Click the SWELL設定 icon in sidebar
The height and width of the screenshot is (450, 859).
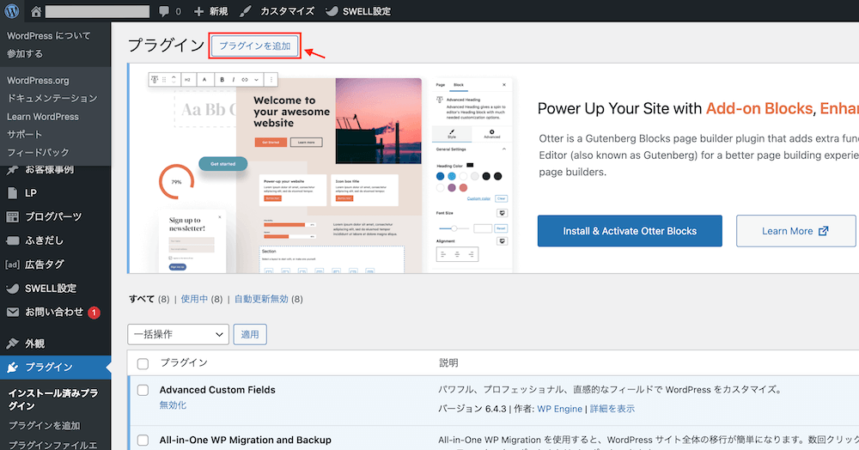[x=12, y=289]
